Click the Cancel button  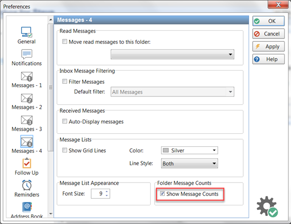pyautogui.click(x=268, y=34)
